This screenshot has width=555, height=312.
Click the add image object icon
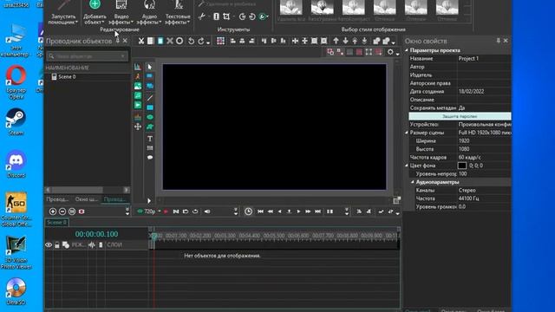(138, 86)
